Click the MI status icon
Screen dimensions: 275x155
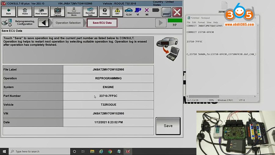click(x=147, y=12)
